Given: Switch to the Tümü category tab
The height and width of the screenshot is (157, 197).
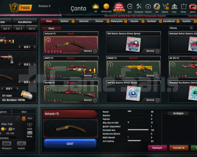Looking at the screenshot, I should (49, 21).
